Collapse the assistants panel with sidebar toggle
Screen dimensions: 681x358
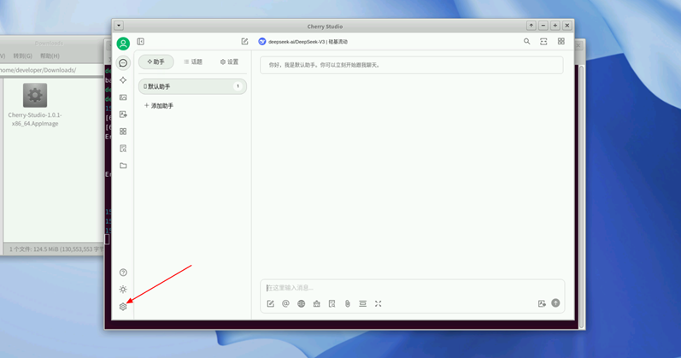click(140, 42)
